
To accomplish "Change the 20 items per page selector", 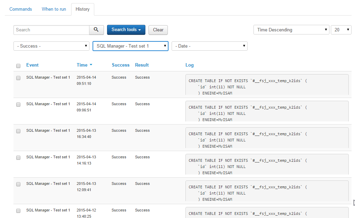I will pos(341,30).
